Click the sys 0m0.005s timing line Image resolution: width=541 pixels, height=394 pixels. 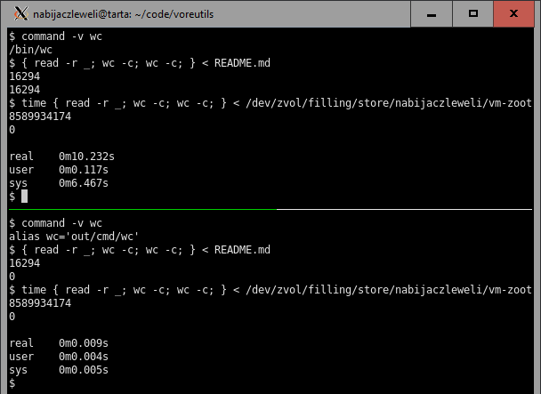(x=59, y=369)
